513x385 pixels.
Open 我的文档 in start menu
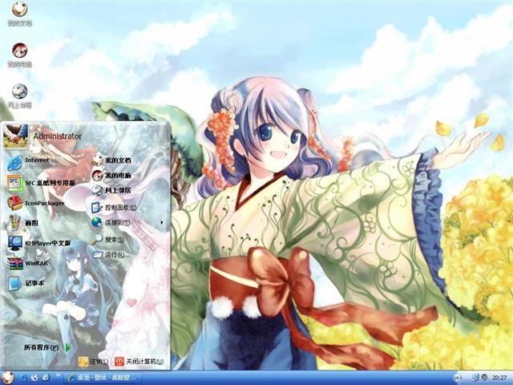[x=111, y=160]
